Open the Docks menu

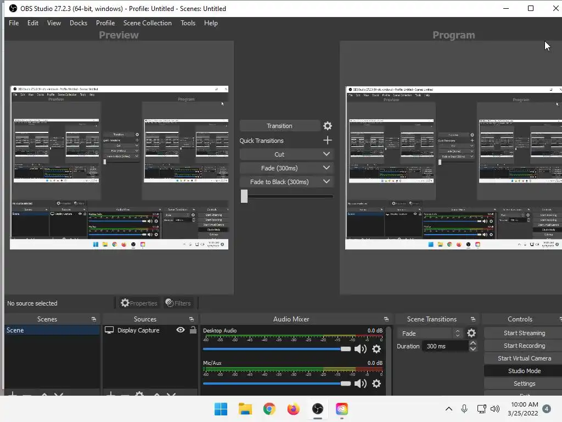[78, 23]
